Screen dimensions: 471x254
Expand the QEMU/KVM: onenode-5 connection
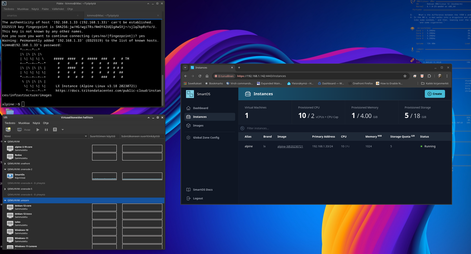5,189
